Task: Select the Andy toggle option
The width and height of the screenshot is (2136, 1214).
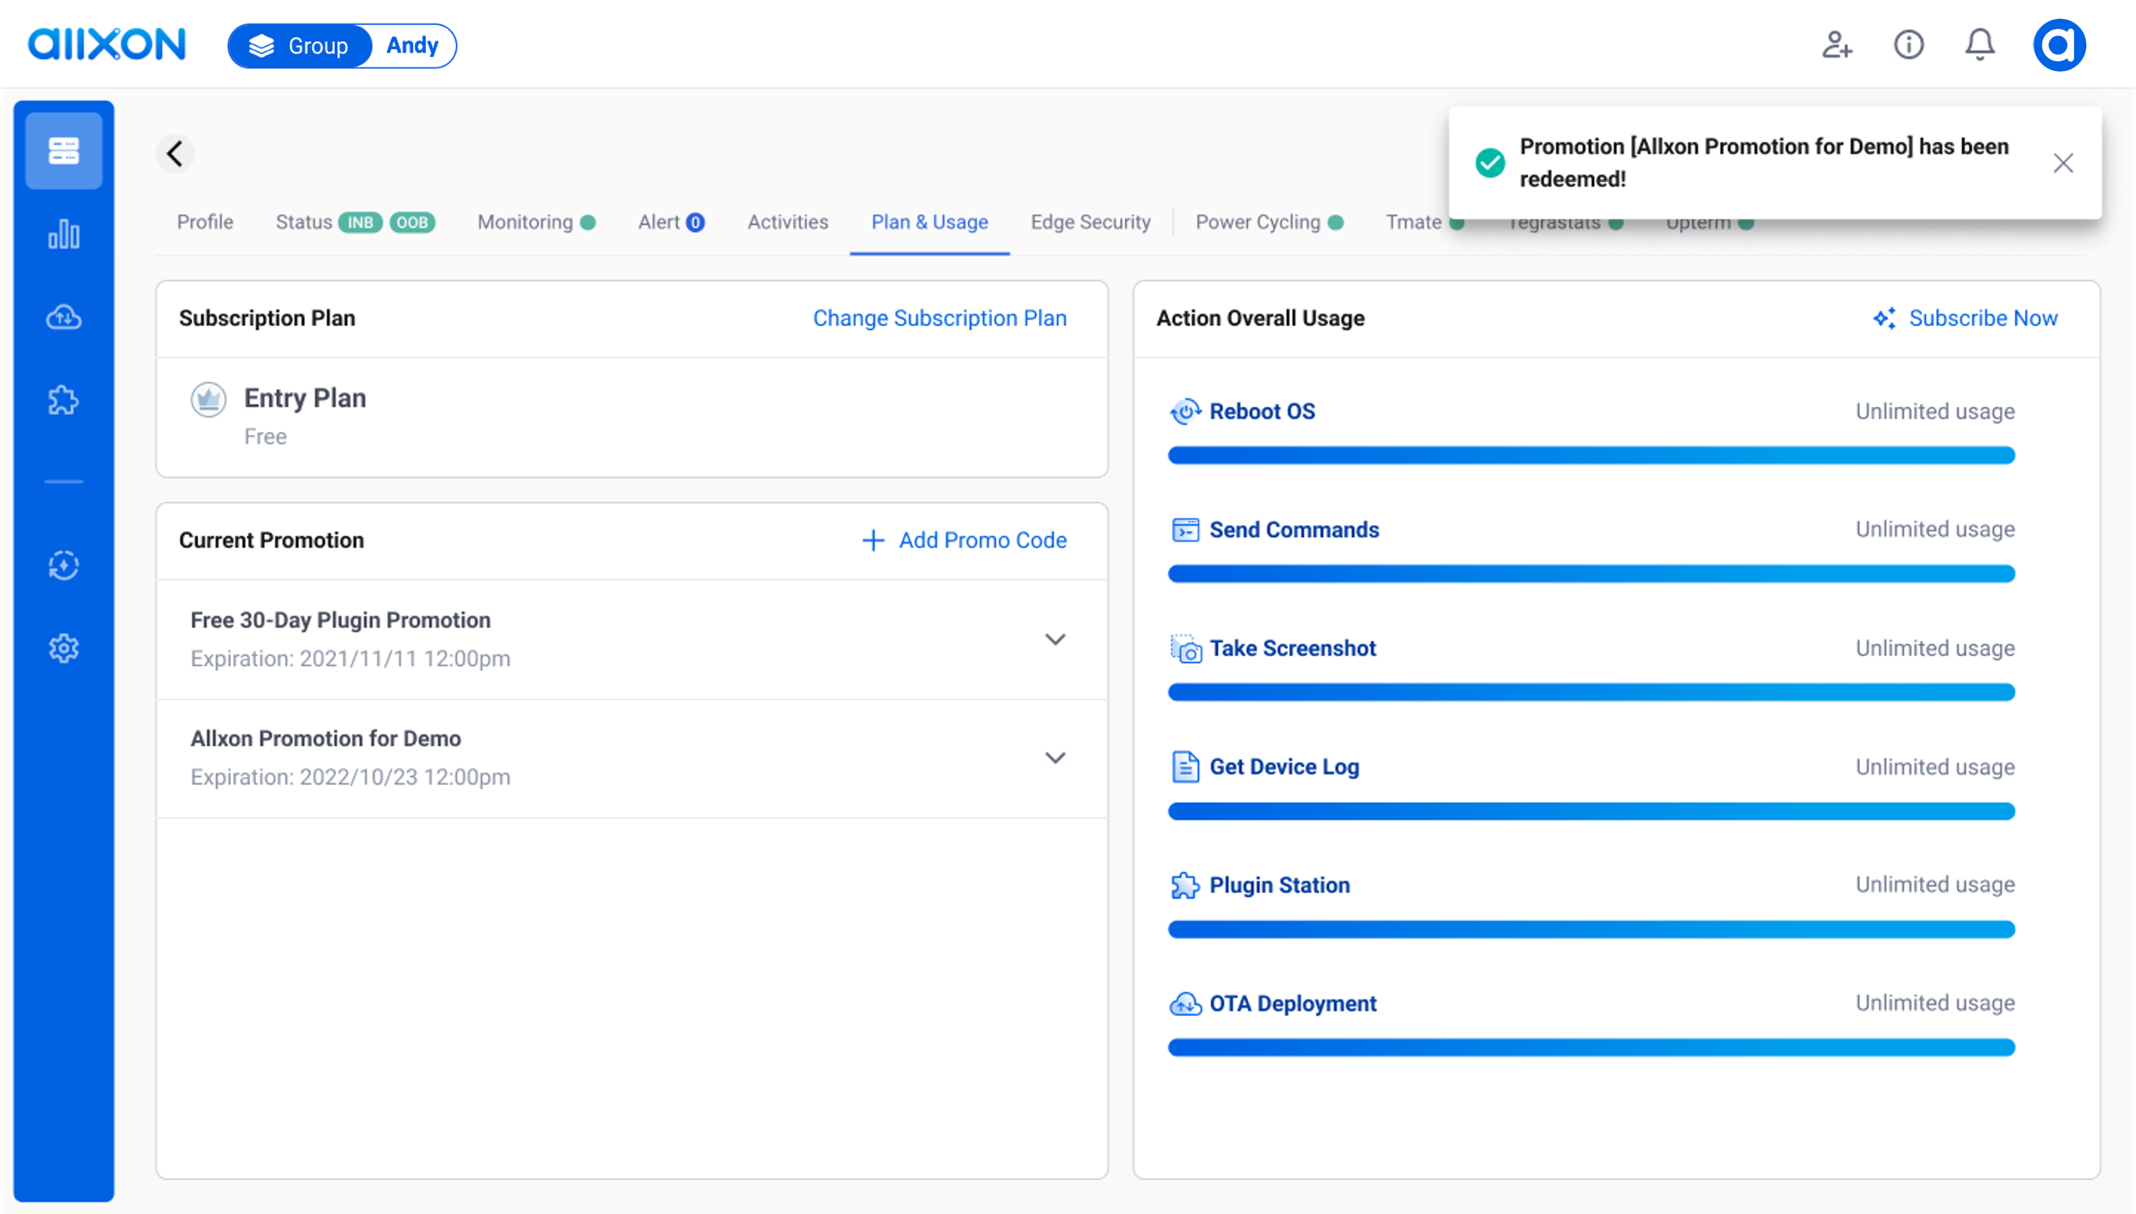Action: (x=412, y=45)
